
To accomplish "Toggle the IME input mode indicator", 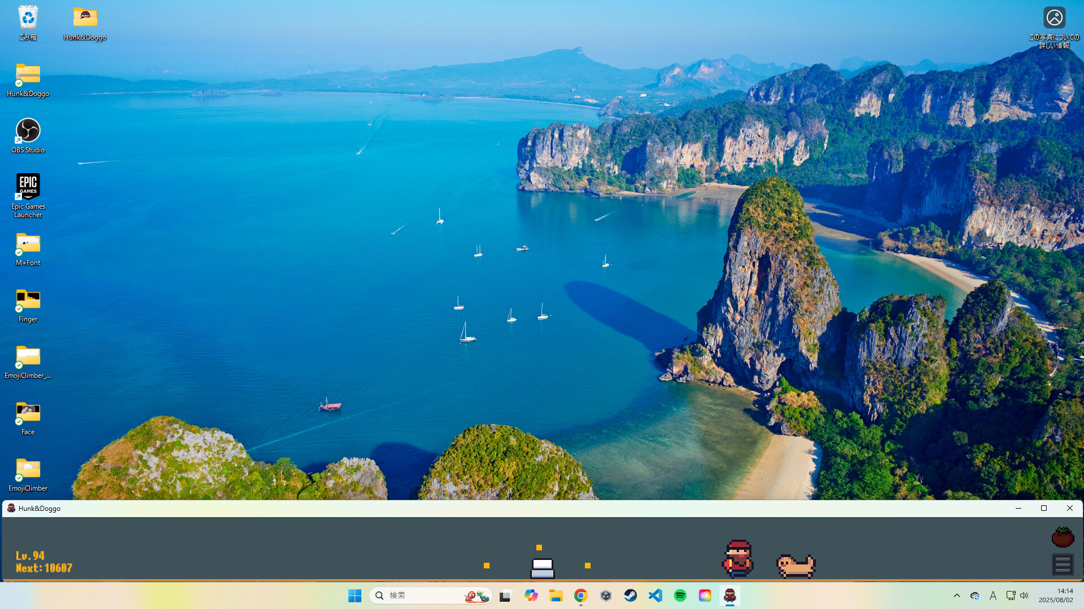I will pos(993,595).
